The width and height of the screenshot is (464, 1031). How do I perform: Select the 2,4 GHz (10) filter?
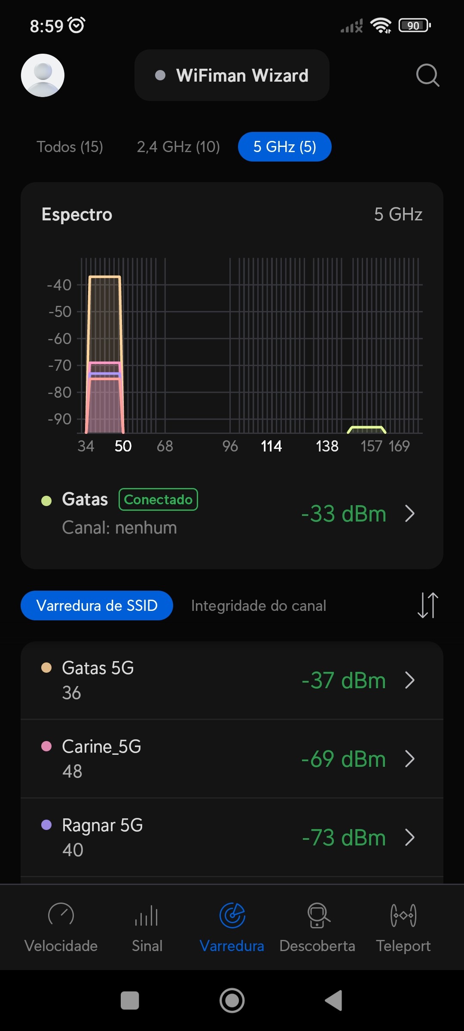tap(178, 147)
